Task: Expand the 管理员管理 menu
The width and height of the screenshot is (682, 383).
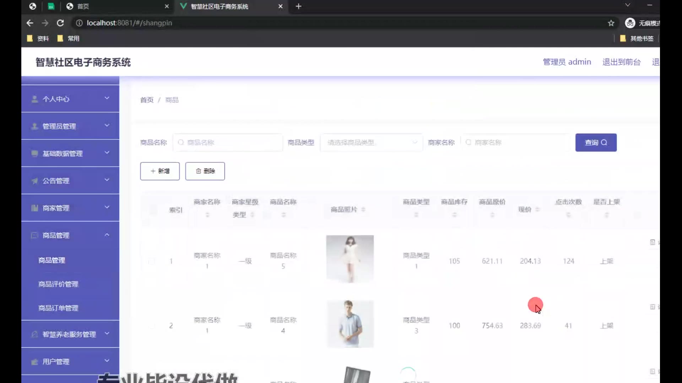Action: pyautogui.click(x=70, y=126)
